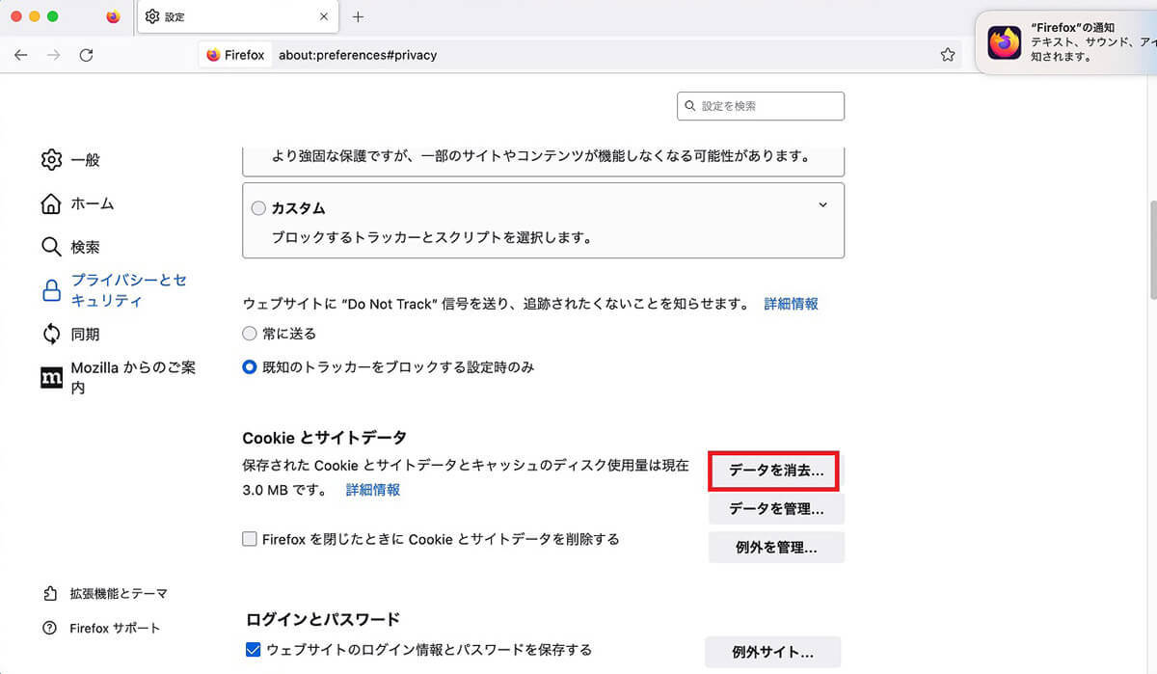
Task: Click the address bar showing about:preferences#privacy
Action: click(581, 55)
